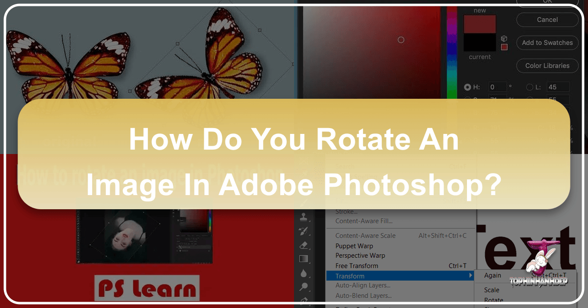Viewport: 588px width, 308px height.
Task: Select the H hue radio button
Action: [467, 87]
